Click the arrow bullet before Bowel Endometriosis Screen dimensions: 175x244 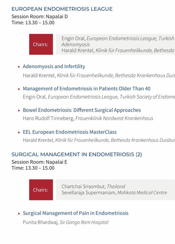(x=19, y=110)
